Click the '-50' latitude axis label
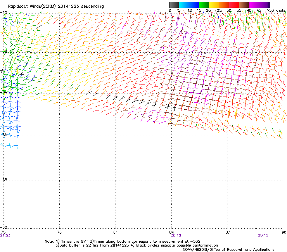 (3, 13)
